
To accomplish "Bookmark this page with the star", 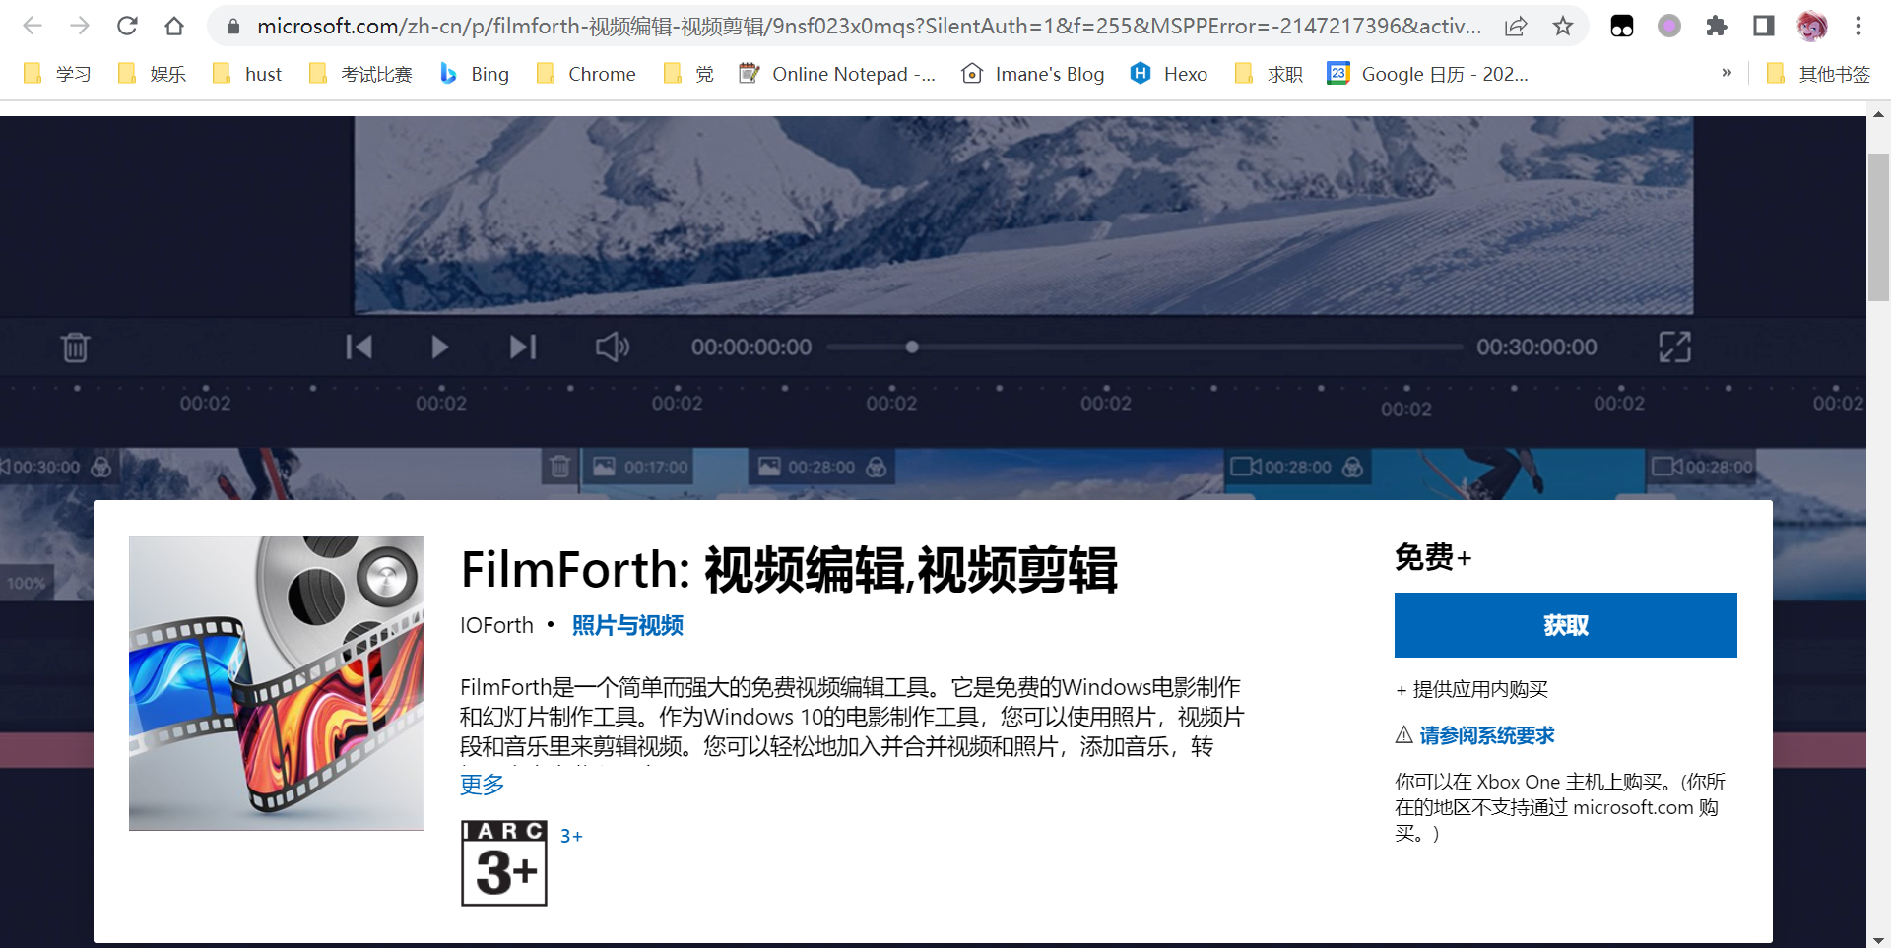I will click(1563, 27).
